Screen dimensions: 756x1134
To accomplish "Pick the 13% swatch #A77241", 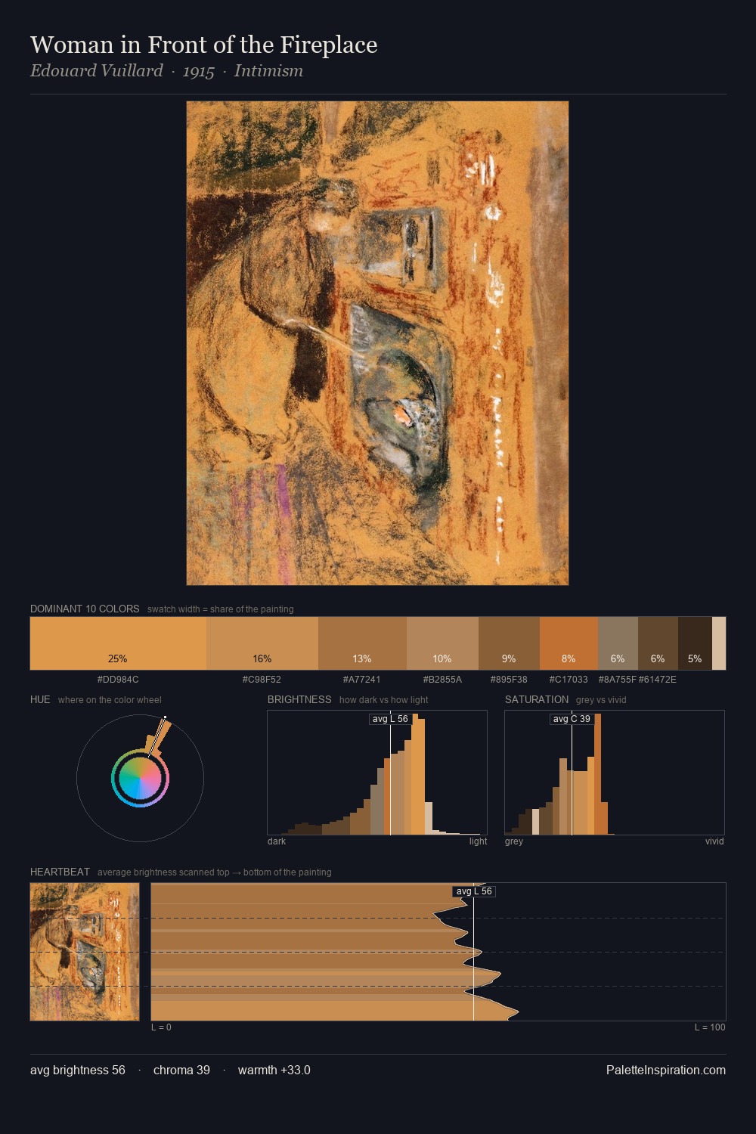I will [x=362, y=643].
